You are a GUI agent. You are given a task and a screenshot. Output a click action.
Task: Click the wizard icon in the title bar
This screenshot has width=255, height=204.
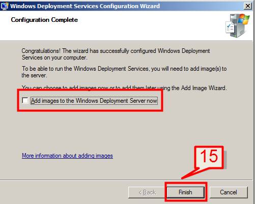point(5,6)
